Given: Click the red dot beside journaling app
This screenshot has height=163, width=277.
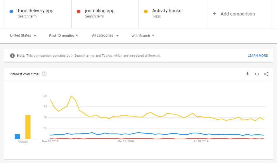Looking at the screenshot, I should pos(79,11).
